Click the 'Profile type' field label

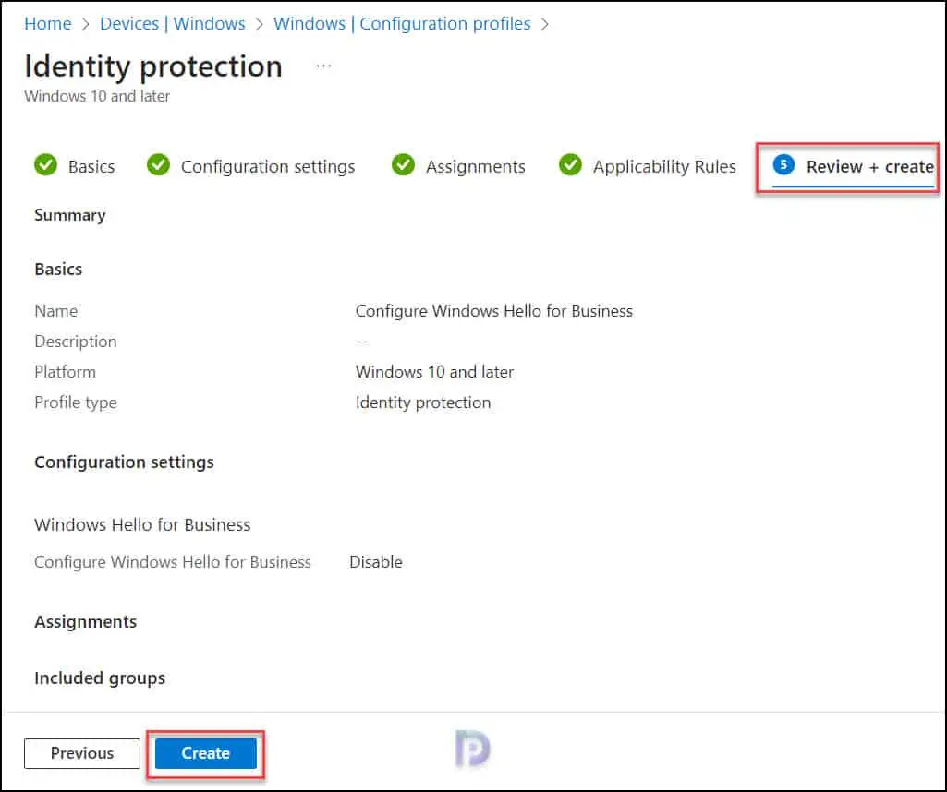(76, 402)
